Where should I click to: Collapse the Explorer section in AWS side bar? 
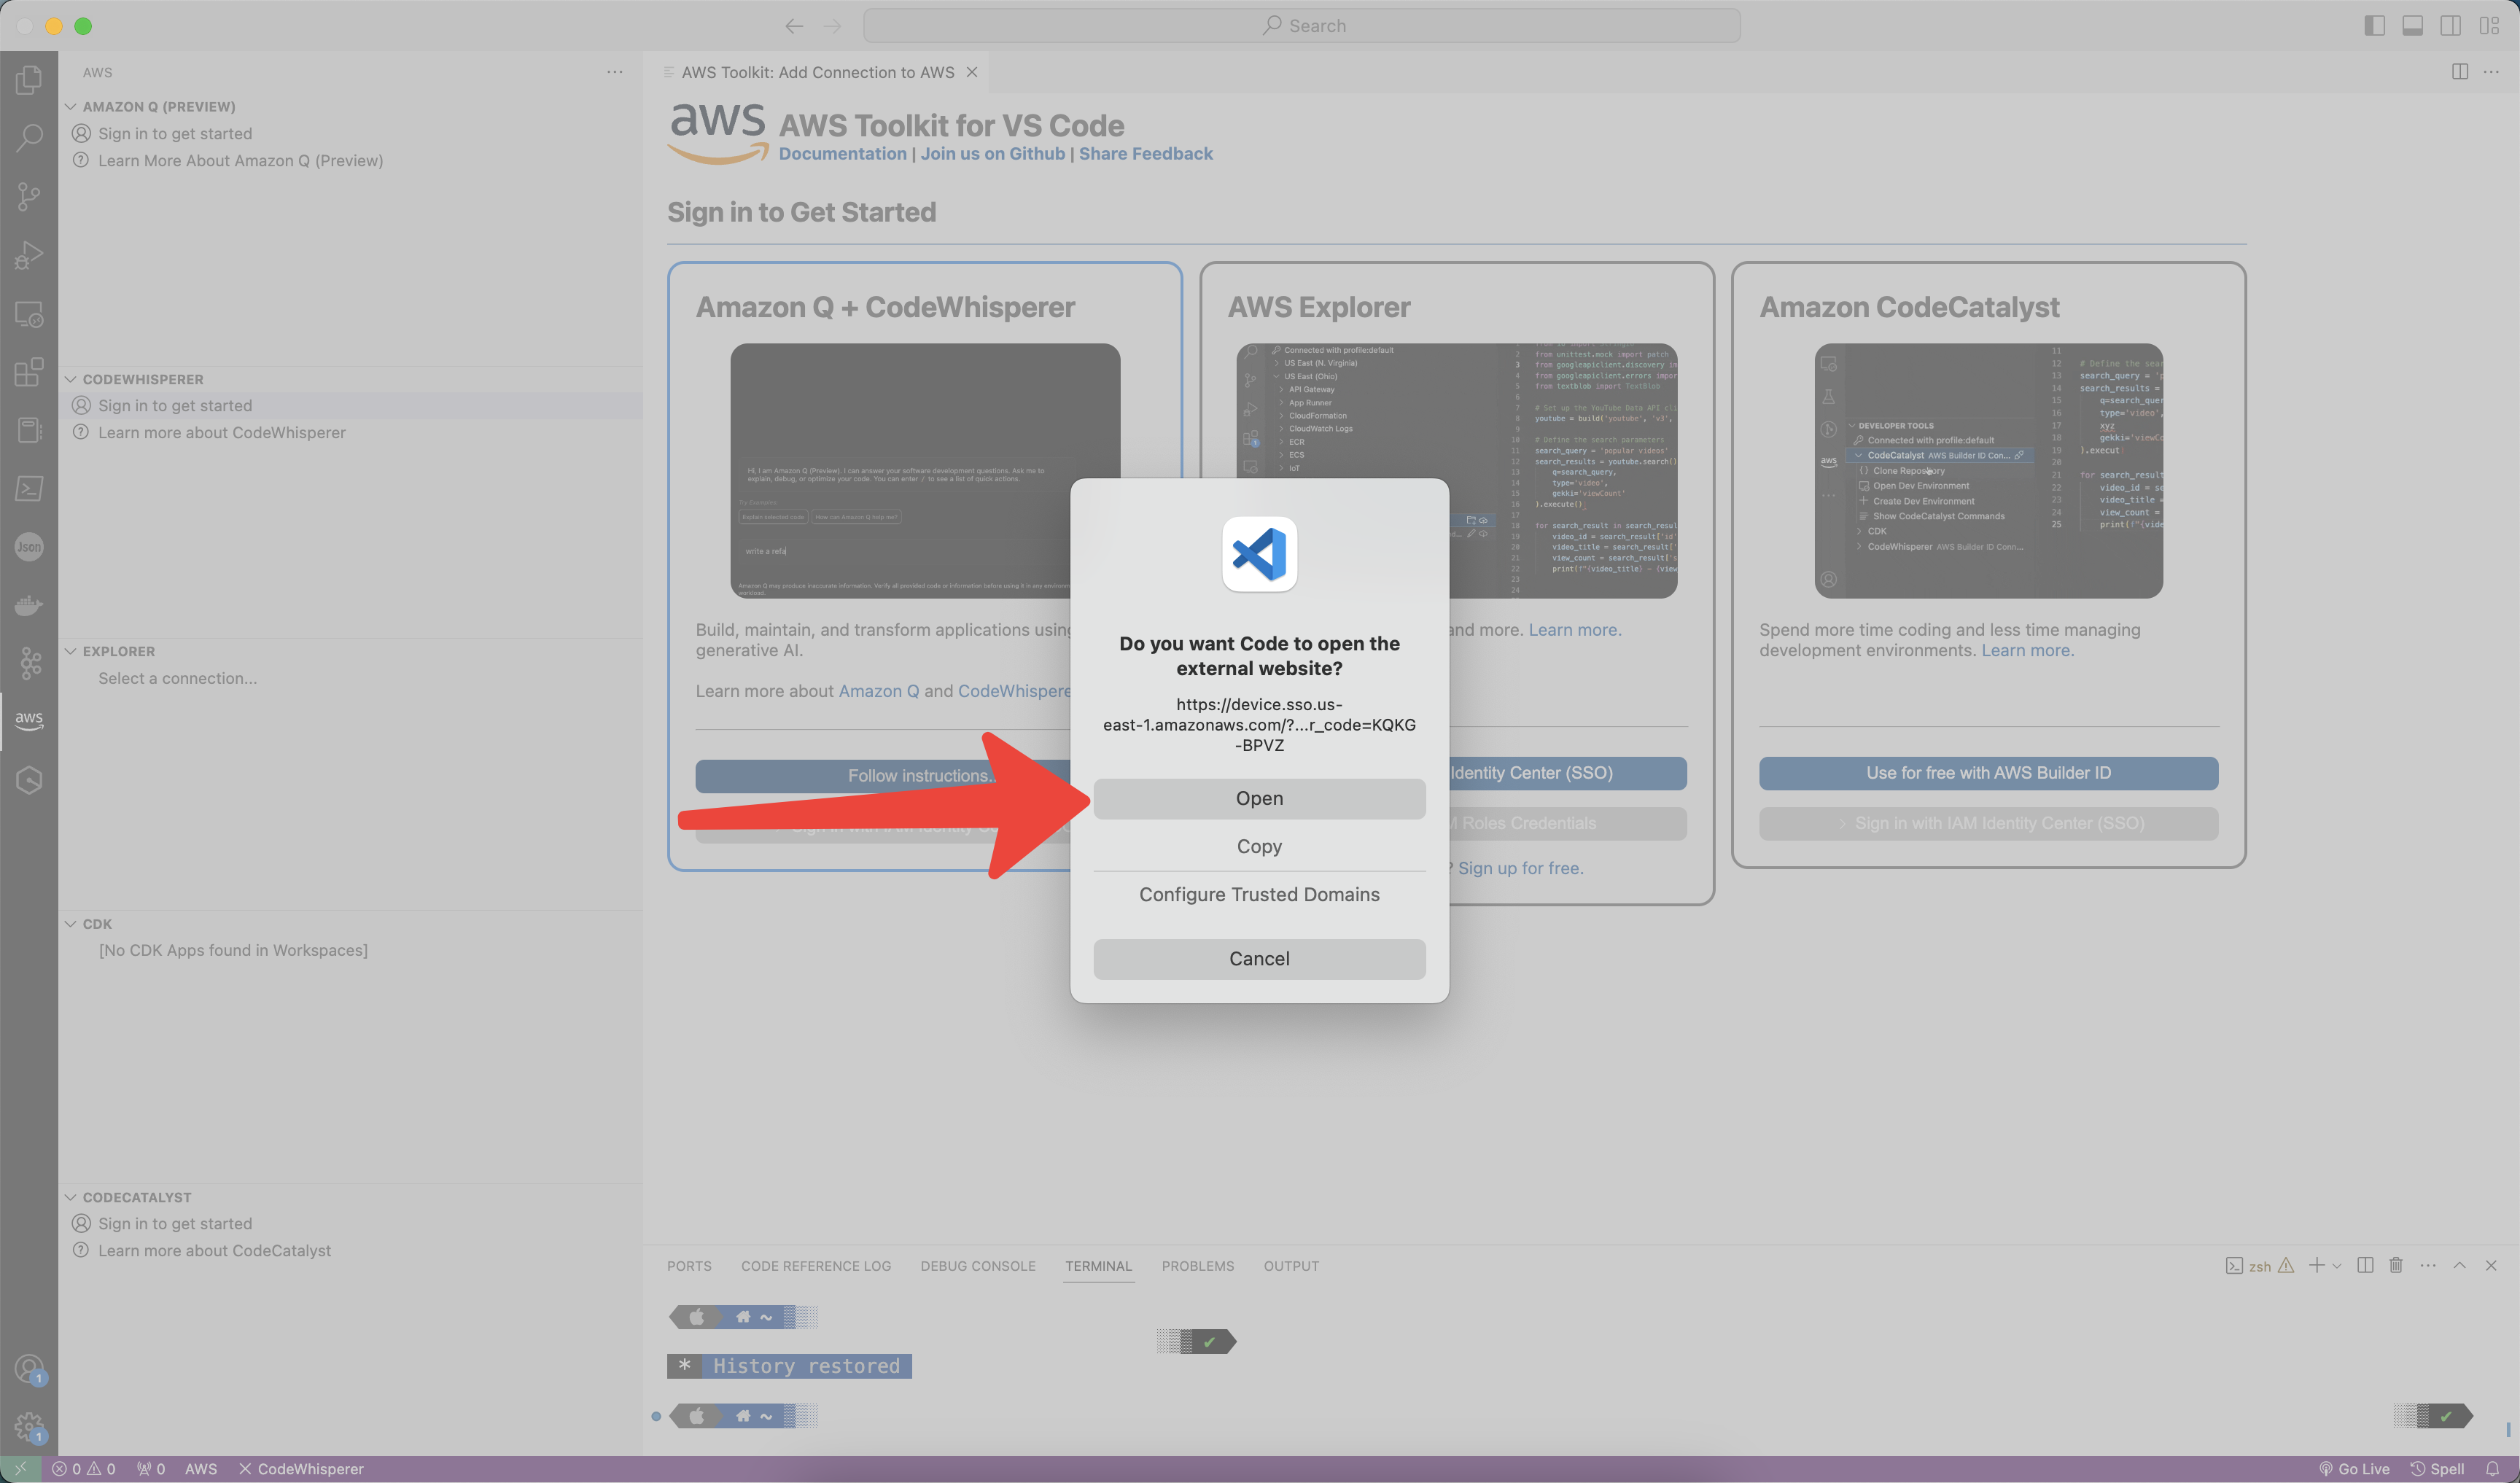coord(71,651)
